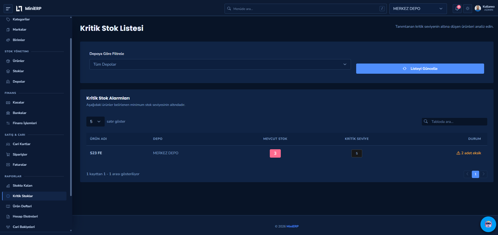Toggle light theme with the sun icon

click(468, 9)
